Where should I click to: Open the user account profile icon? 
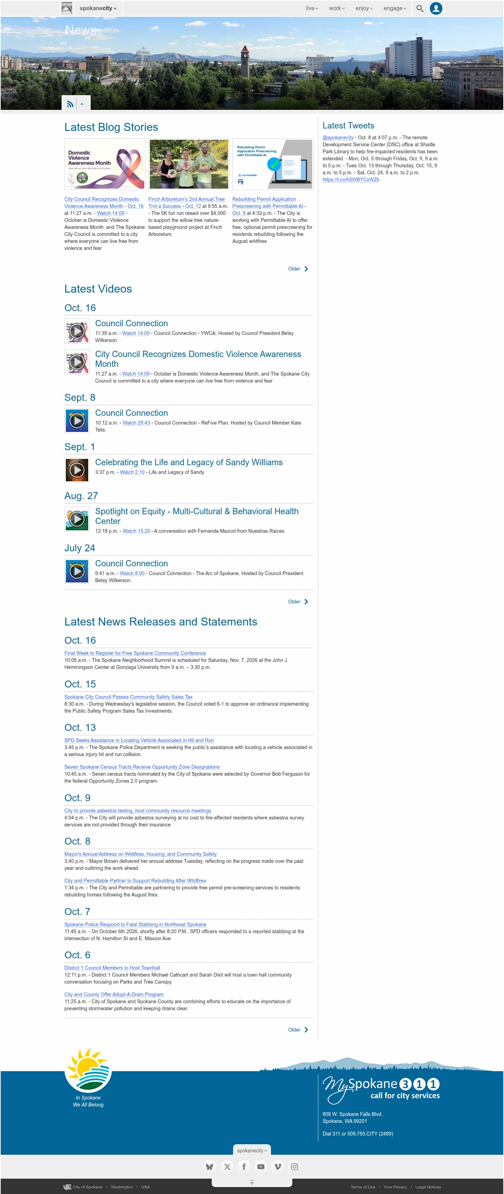pyautogui.click(x=436, y=8)
